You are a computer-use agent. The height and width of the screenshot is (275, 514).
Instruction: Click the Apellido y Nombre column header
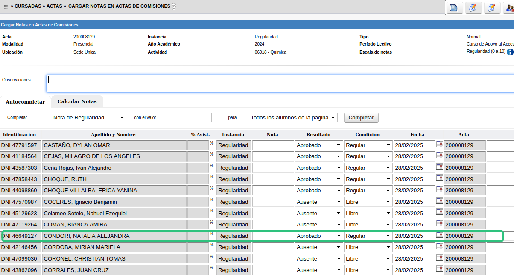pyautogui.click(x=113, y=134)
